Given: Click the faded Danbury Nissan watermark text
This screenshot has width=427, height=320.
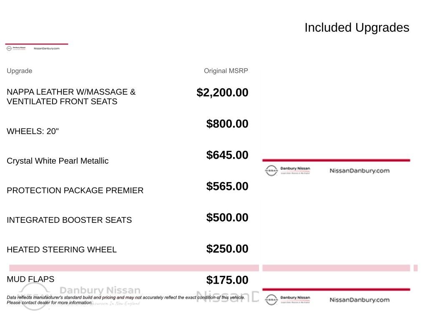Looking at the screenshot, I should coord(100,290).
